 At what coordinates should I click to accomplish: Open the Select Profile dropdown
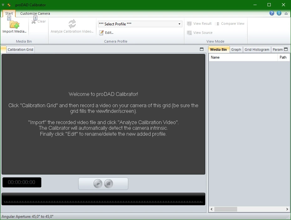point(140,24)
